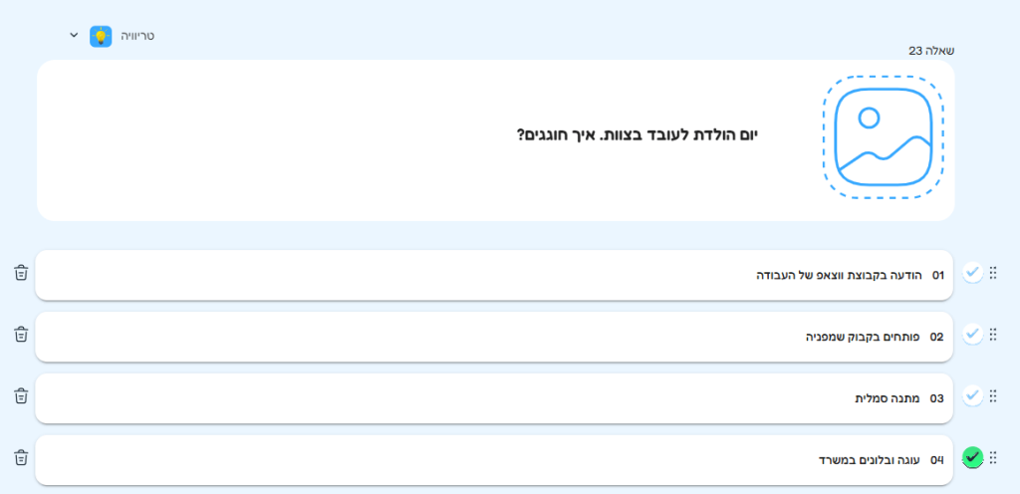Delete answer 04 with trash icon
Image resolution: width=1020 pixels, height=494 pixels.
click(x=21, y=458)
